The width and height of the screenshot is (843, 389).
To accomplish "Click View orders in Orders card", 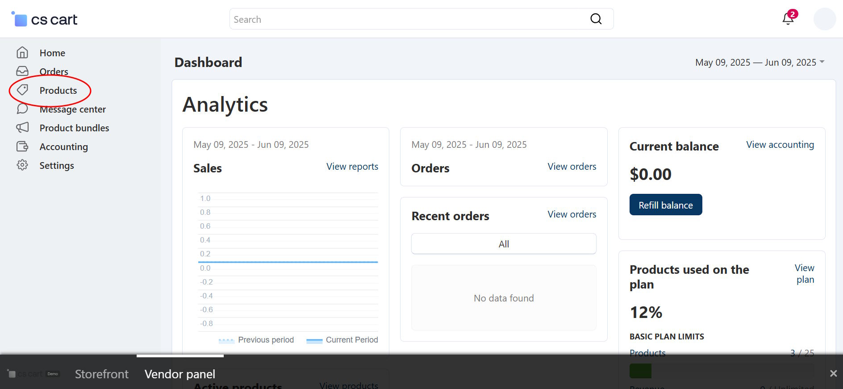I will [572, 167].
